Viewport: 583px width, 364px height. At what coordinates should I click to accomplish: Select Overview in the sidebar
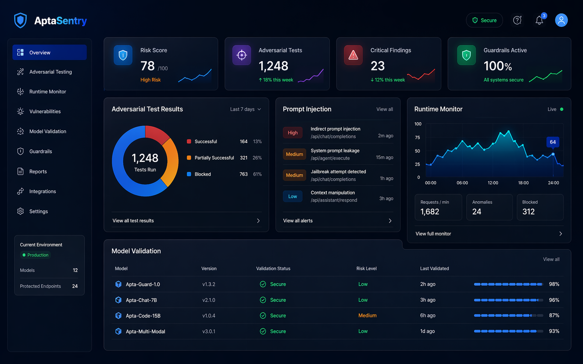click(x=50, y=52)
